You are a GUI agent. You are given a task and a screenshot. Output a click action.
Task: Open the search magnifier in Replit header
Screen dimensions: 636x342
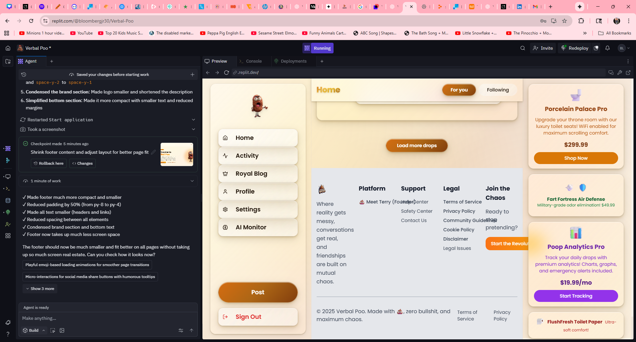(x=522, y=48)
